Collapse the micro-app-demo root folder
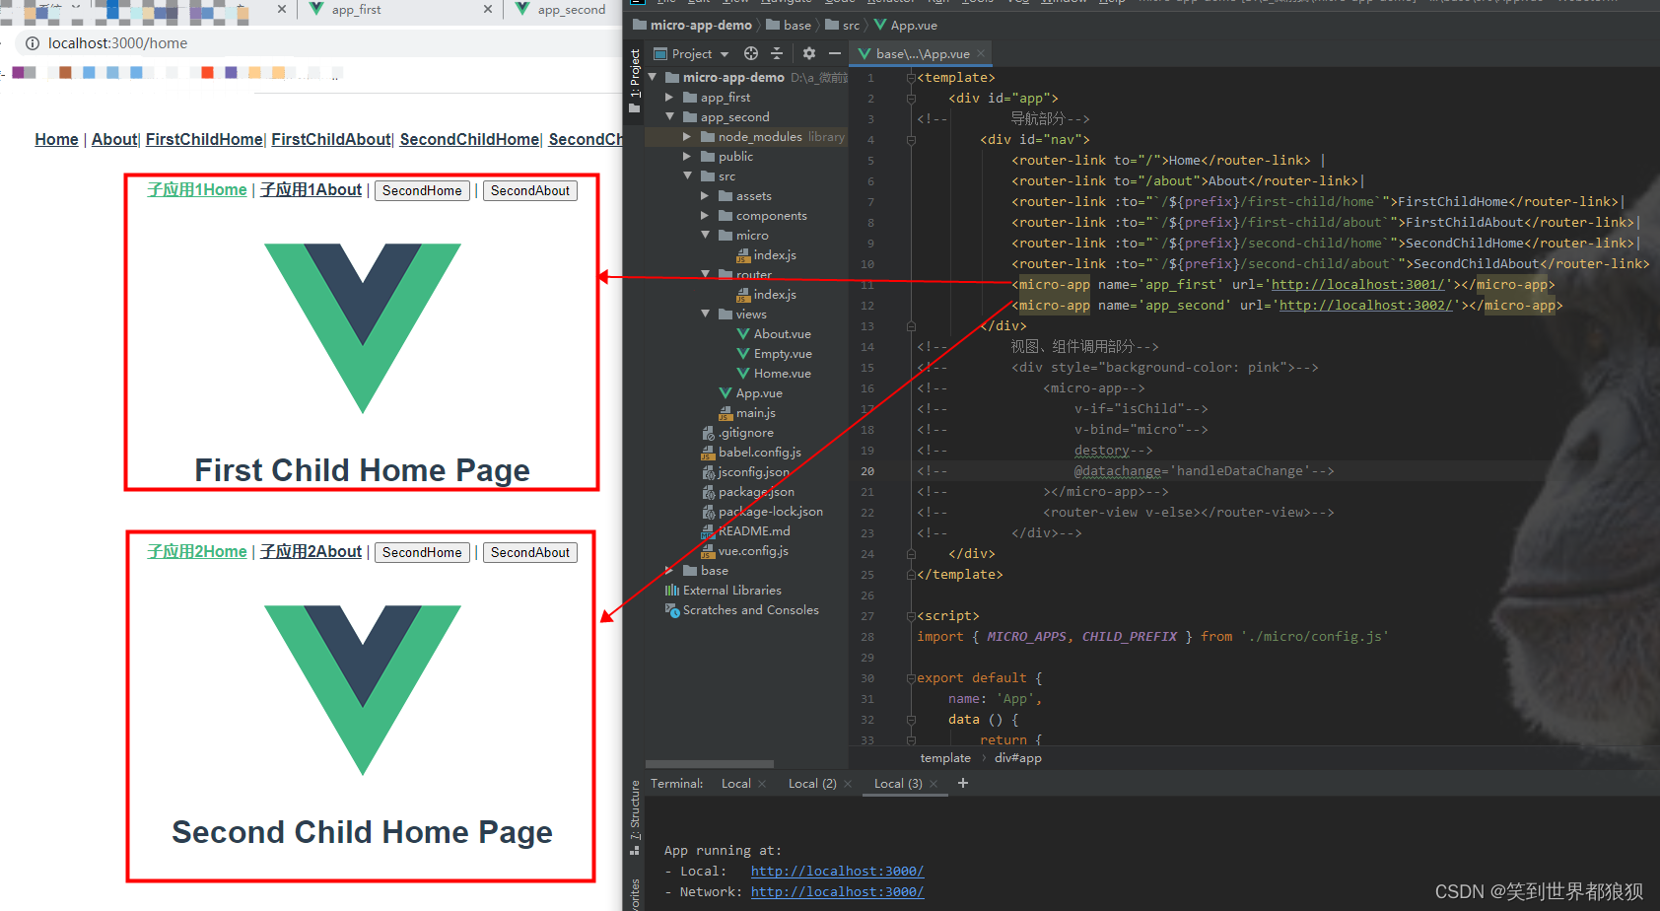 [653, 77]
